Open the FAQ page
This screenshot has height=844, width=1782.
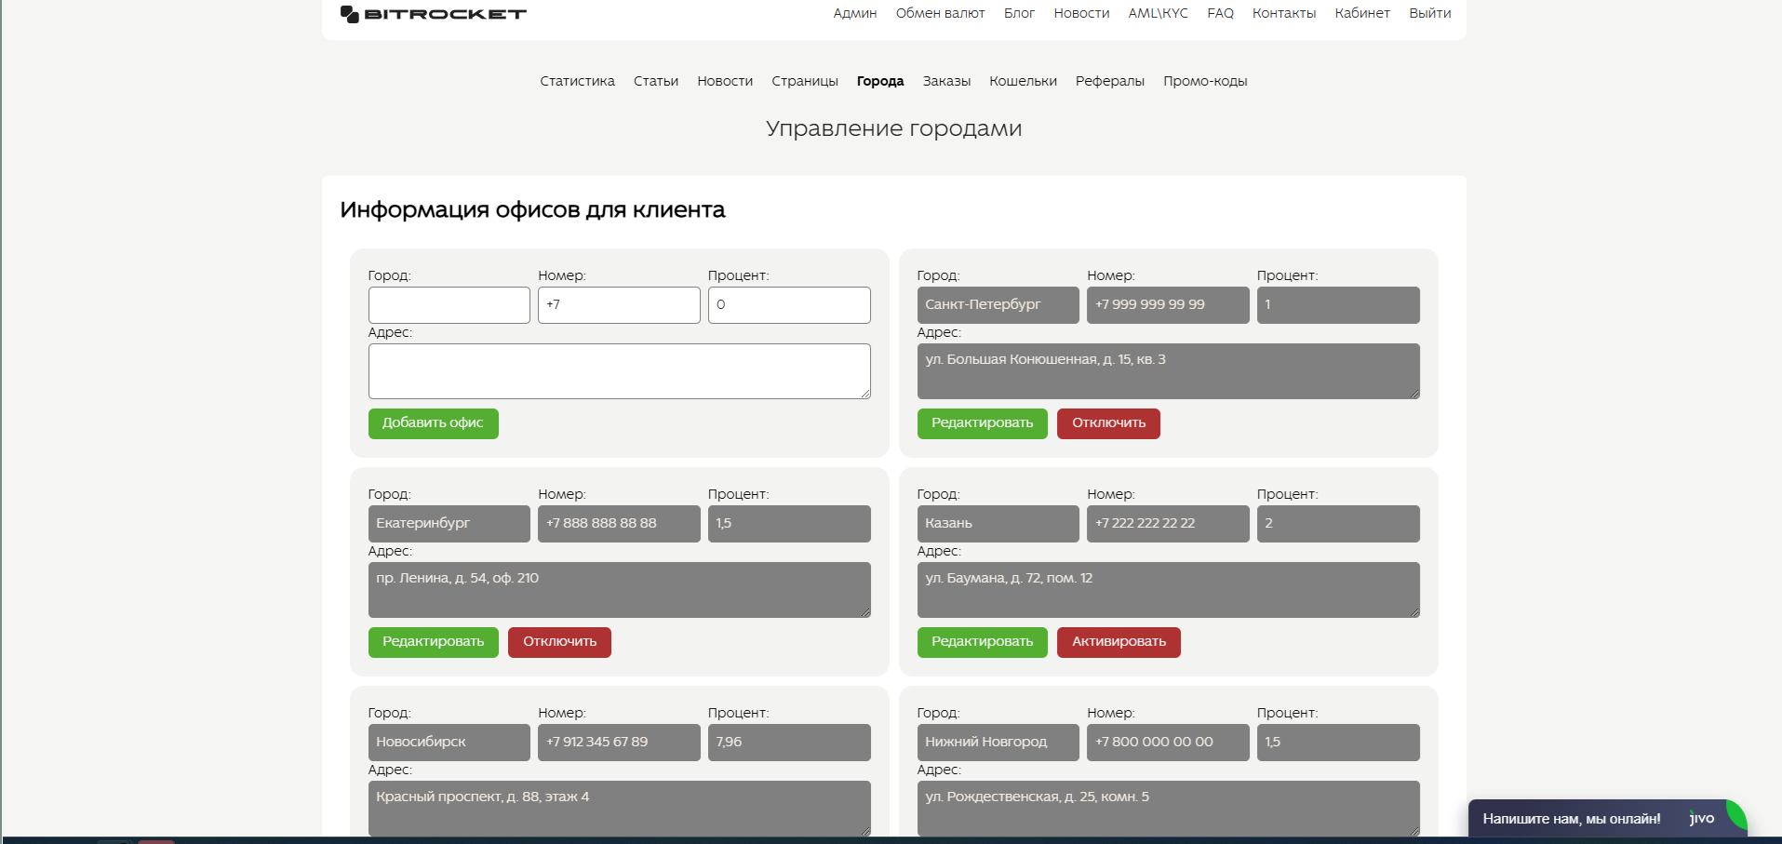[x=1220, y=13]
